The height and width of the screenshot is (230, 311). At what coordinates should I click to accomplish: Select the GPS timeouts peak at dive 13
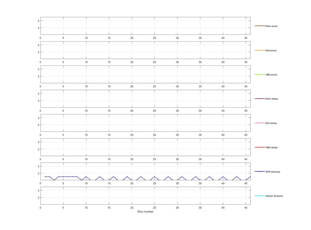coord(100,177)
